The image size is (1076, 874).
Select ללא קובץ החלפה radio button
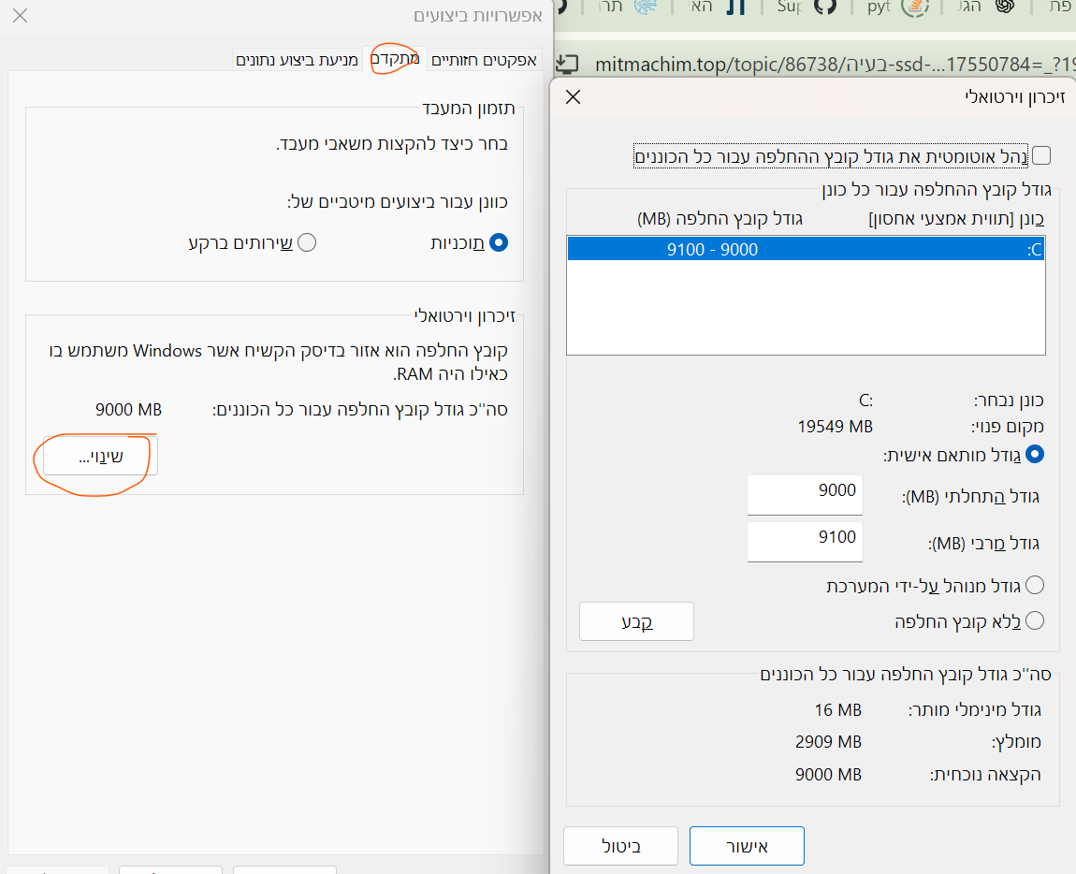click(x=1034, y=620)
